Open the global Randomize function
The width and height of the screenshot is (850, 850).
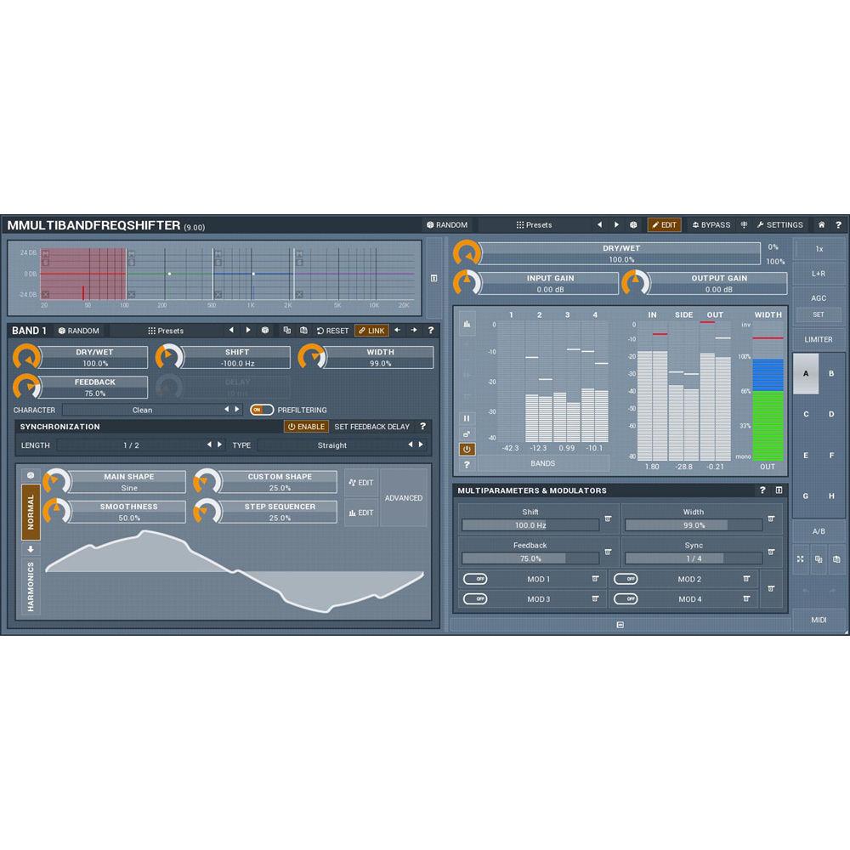[448, 224]
